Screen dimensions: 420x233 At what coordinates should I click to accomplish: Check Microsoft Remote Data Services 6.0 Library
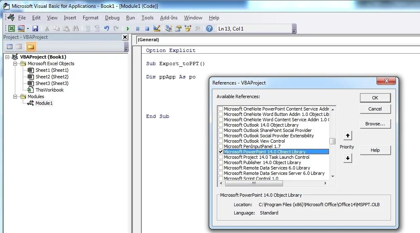(221, 168)
